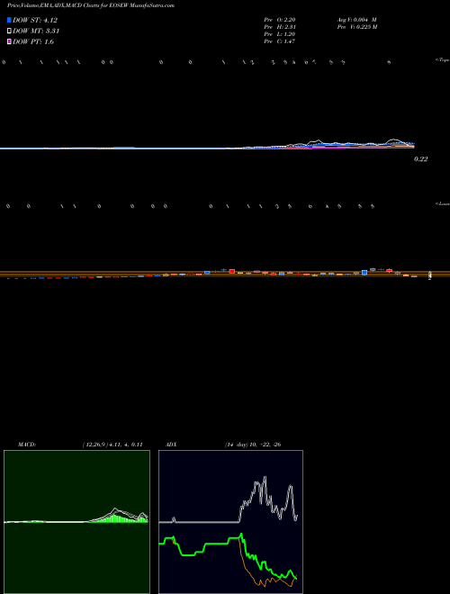Click the large red volume bar mid-chart

[x=232, y=271]
